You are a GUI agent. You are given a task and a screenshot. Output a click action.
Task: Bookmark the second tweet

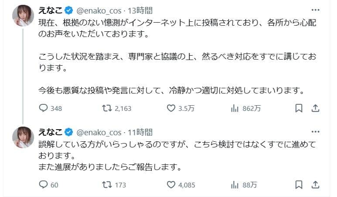(299, 185)
